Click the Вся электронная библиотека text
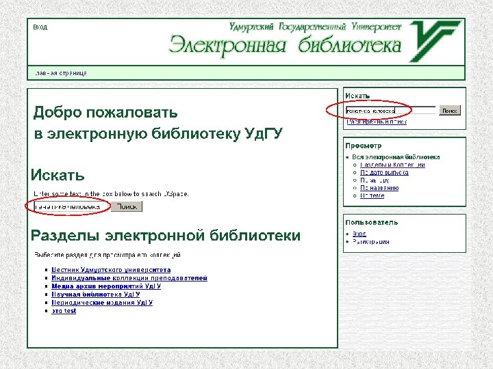This screenshot has width=493, height=369. click(x=396, y=157)
